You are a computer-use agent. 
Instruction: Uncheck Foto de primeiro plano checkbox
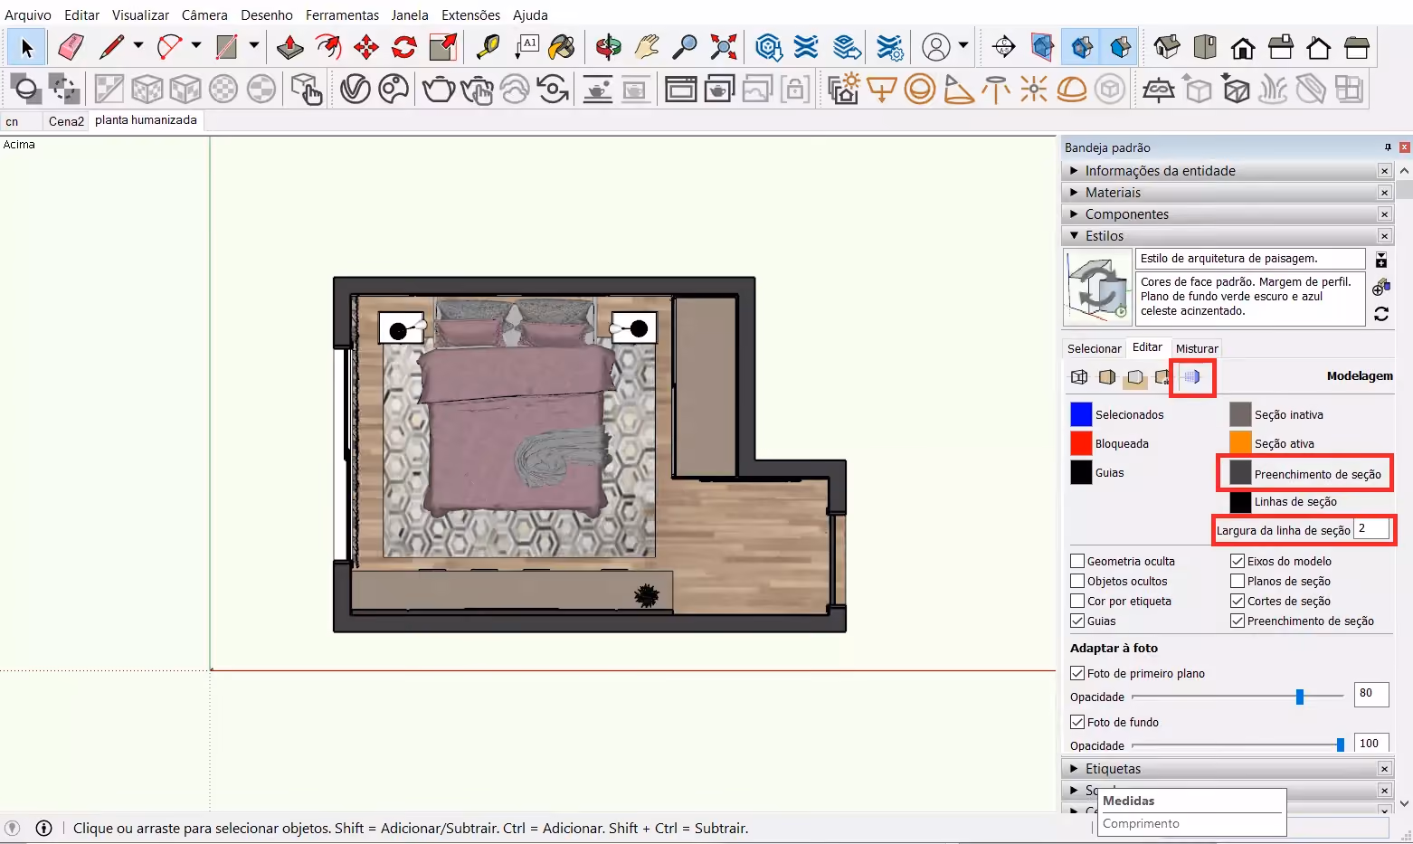1077,673
